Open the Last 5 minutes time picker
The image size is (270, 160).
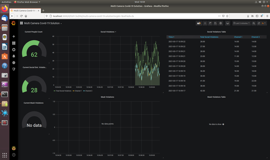(241, 23)
